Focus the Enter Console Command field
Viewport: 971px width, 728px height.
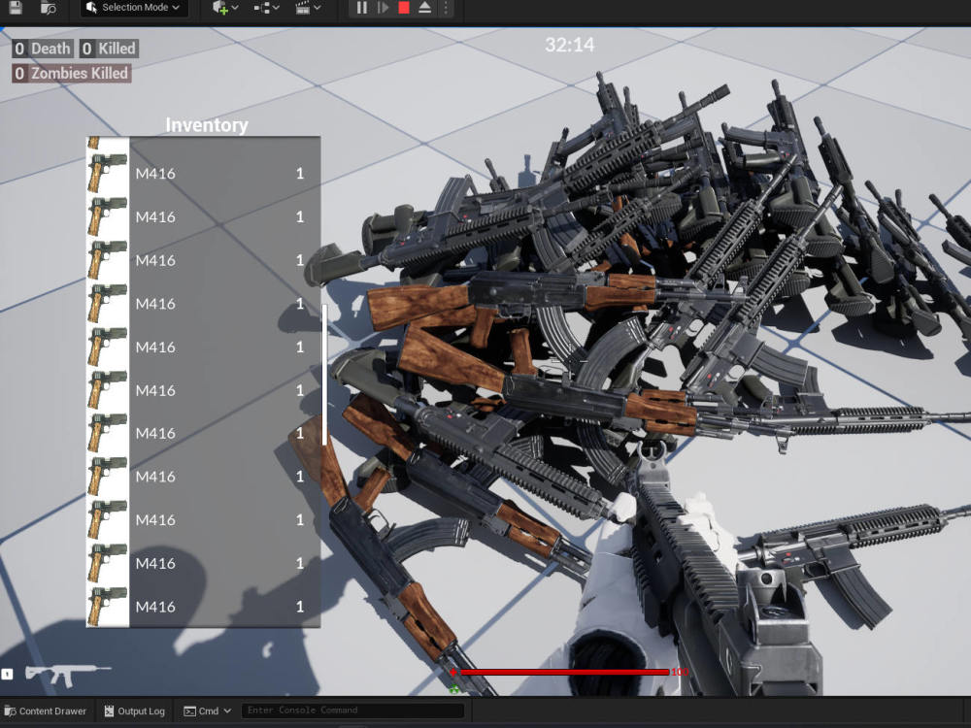point(353,711)
